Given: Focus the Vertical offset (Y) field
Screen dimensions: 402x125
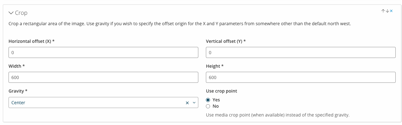Looking at the screenshot, I should pos(301,53).
